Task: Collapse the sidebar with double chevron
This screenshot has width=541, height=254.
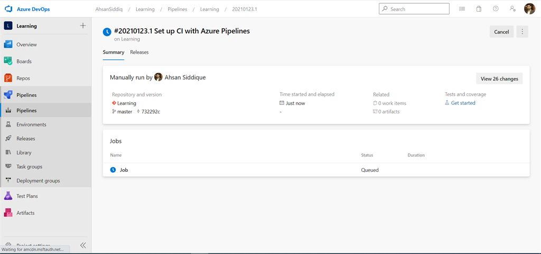Action: [x=83, y=245]
